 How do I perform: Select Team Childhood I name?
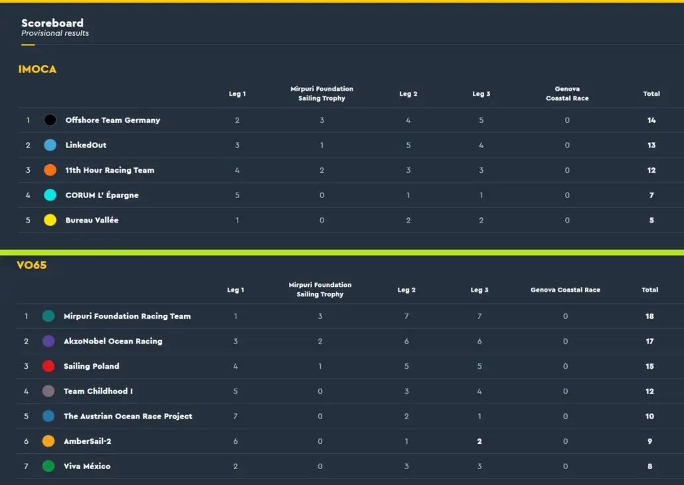coord(98,391)
